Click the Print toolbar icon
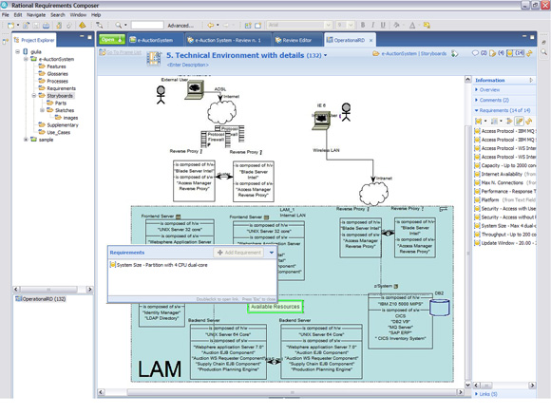The image size is (551, 415). [46, 25]
